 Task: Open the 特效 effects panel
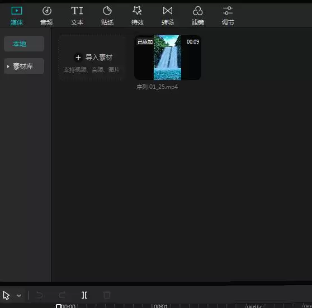pos(138,16)
